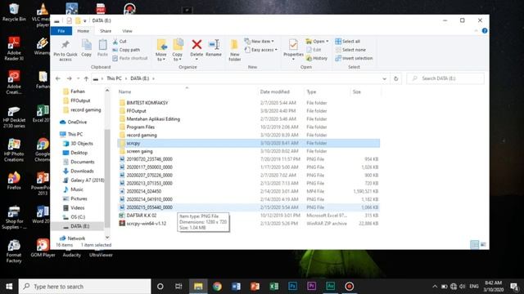Viewport: 524px width, 294px height.
Task: Select Network in navigation pane
Action: coord(73,238)
